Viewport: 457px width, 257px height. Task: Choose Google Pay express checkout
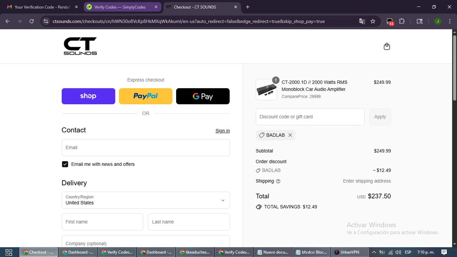tap(203, 96)
